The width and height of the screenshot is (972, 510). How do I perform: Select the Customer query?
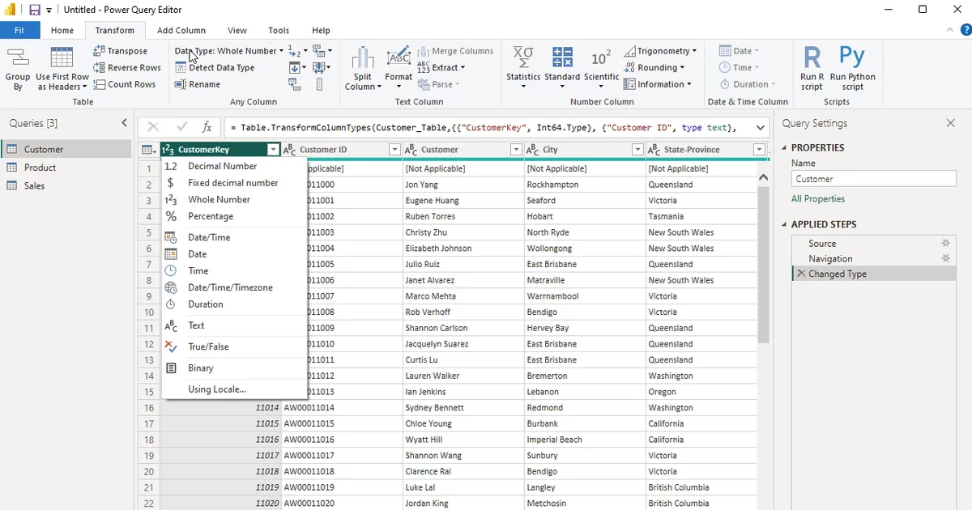tap(66, 149)
